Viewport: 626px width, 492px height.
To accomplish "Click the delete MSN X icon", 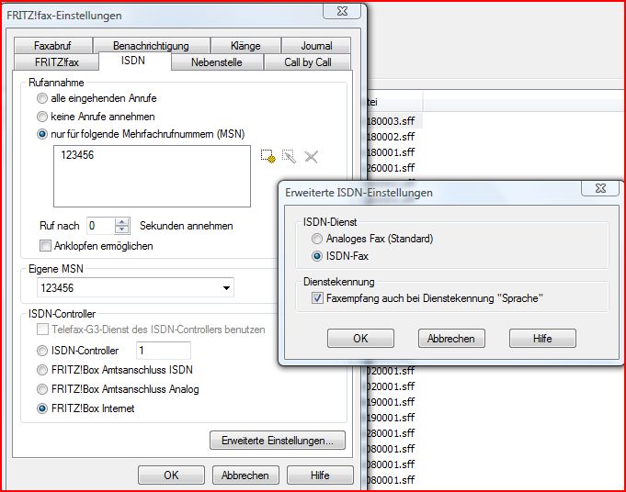I will (311, 157).
